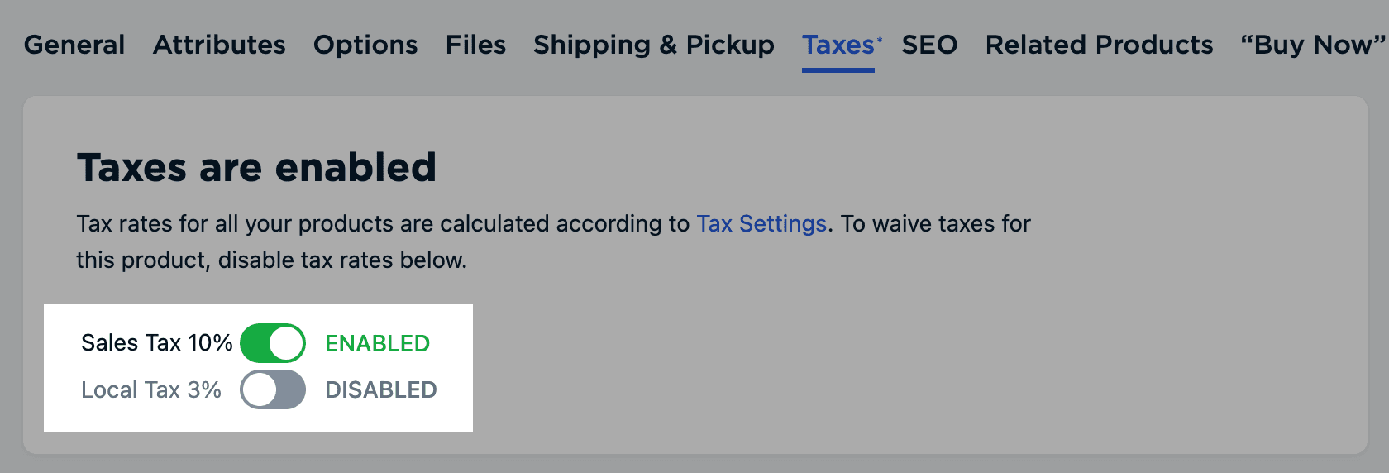The width and height of the screenshot is (1389, 473).
Task: Click the active Taxes tab
Action: [838, 45]
